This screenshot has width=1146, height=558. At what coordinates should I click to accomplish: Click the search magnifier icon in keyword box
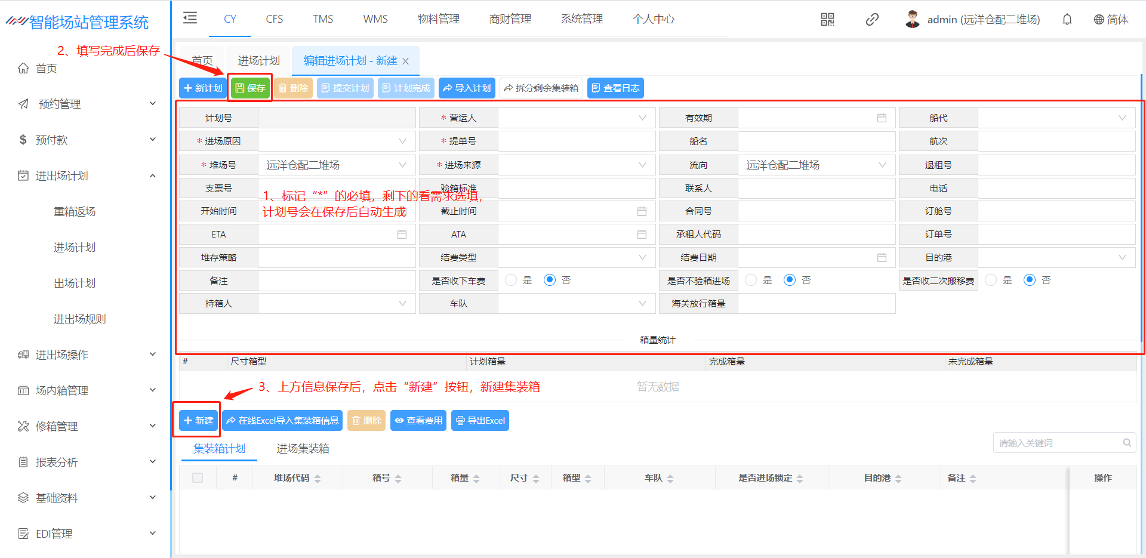pyautogui.click(x=1127, y=443)
